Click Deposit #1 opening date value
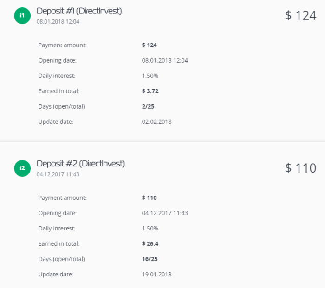The height and width of the screenshot is (288, 325). 165,60
